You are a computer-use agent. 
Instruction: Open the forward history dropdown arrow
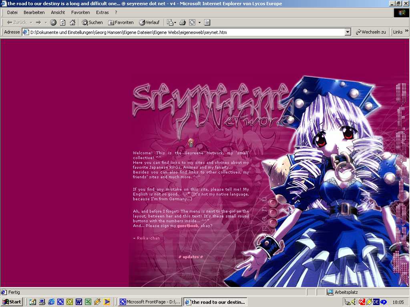46,22
